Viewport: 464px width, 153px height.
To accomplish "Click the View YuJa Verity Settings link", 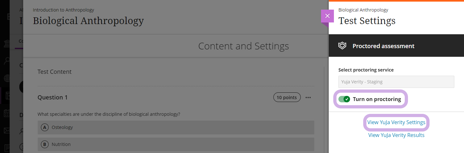I will pos(396,122).
